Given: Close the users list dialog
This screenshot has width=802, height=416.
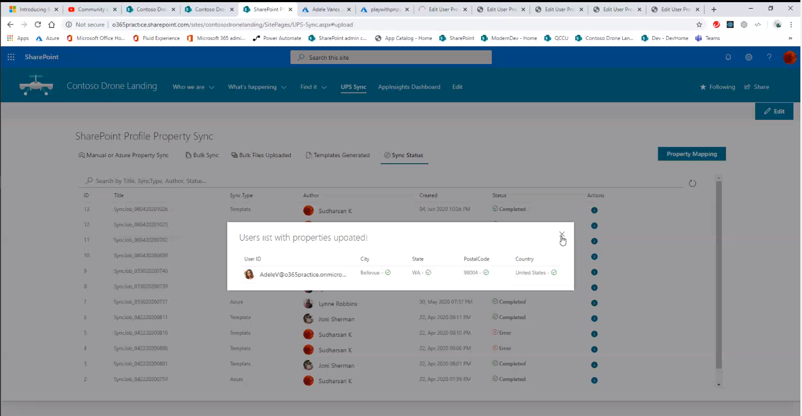Looking at the screenshot, I should pos(562,236).
